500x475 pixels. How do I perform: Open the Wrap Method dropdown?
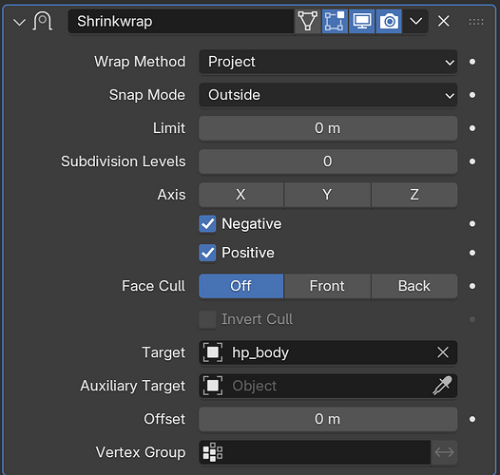[x=328, y=62]
